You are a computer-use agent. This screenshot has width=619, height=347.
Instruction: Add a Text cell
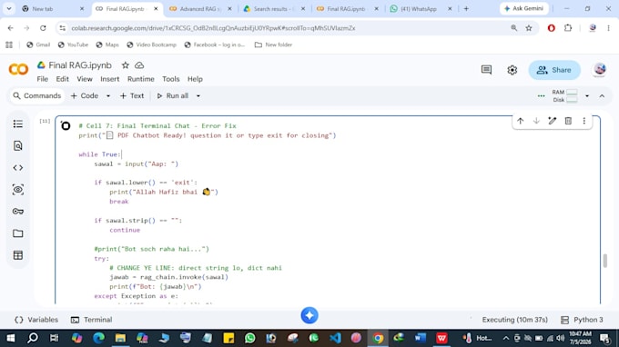[132, 95]
